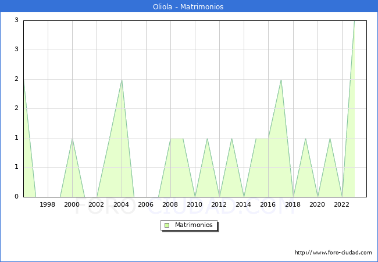The height and width of the screenshot is (262, 378).
Task: Select the 2014 x-axis label
Action: (244, 204)
